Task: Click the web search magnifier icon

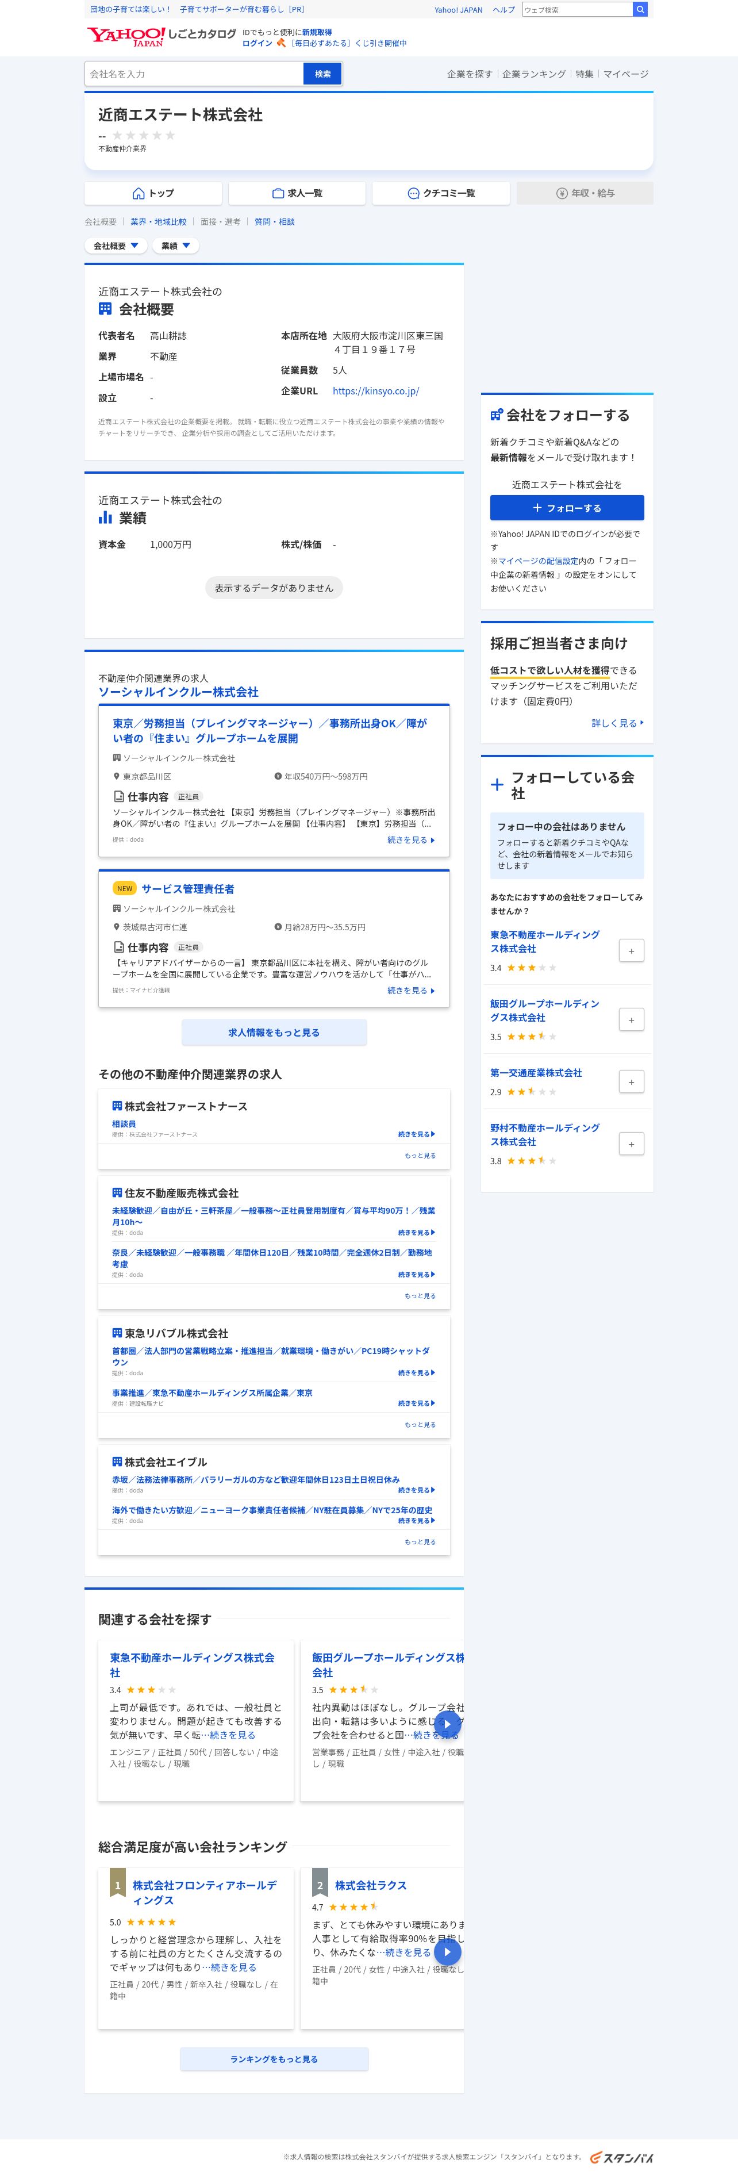Action: pos(641,9)
